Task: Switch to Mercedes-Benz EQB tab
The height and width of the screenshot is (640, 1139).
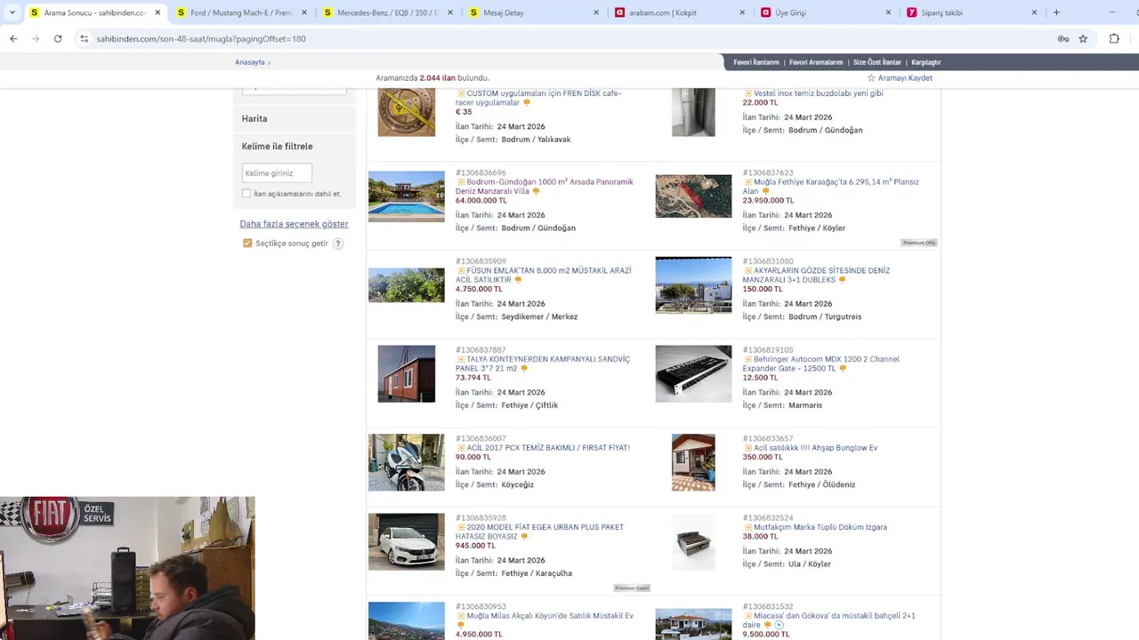Action: pyautogui.click(x=387, y=12)
